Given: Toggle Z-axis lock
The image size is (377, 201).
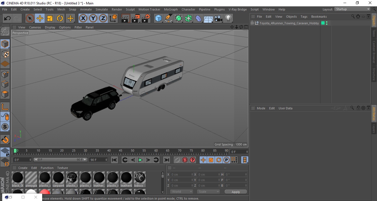Looking at the screenshot, I should pos(103,18).
